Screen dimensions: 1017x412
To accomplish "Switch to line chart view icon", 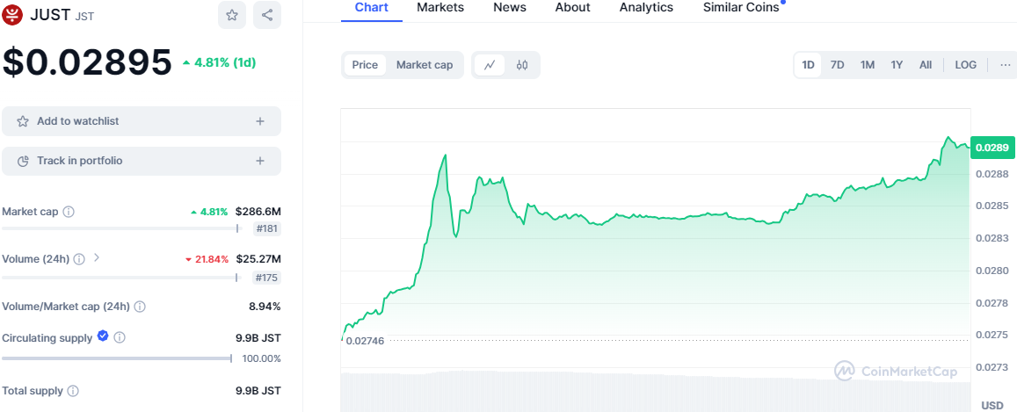I will pyautogui.click(x=490, y=65).
